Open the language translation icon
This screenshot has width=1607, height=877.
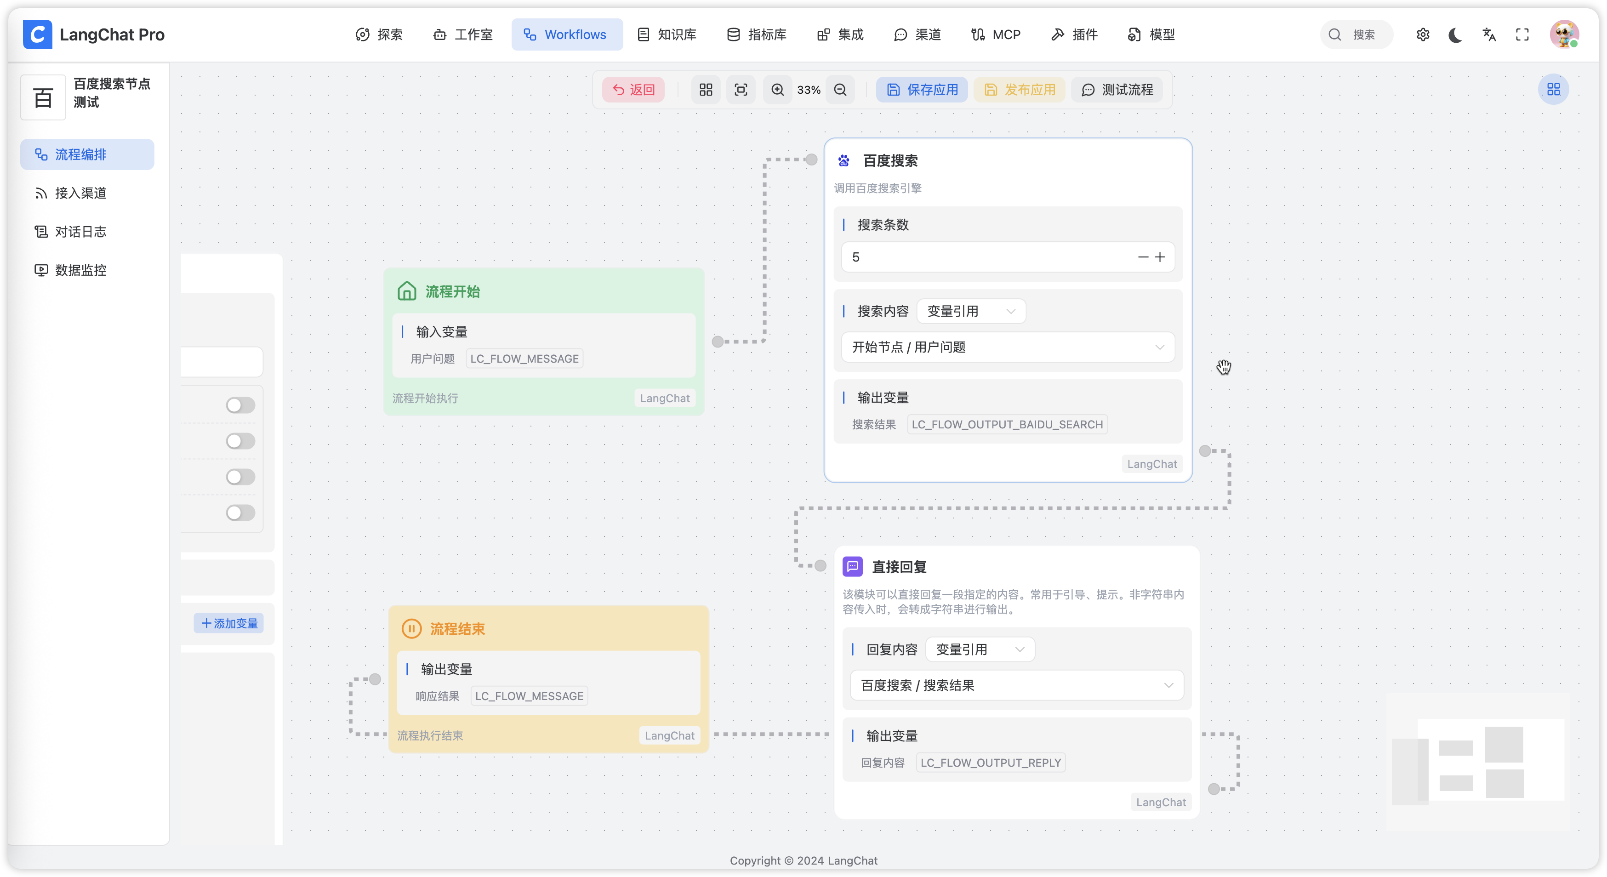coord(1489,35)
